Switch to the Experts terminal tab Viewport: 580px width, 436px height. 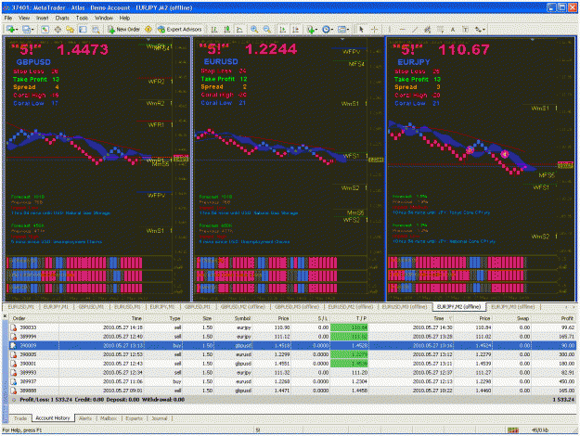pyautogui.click(x=134, y=418)
